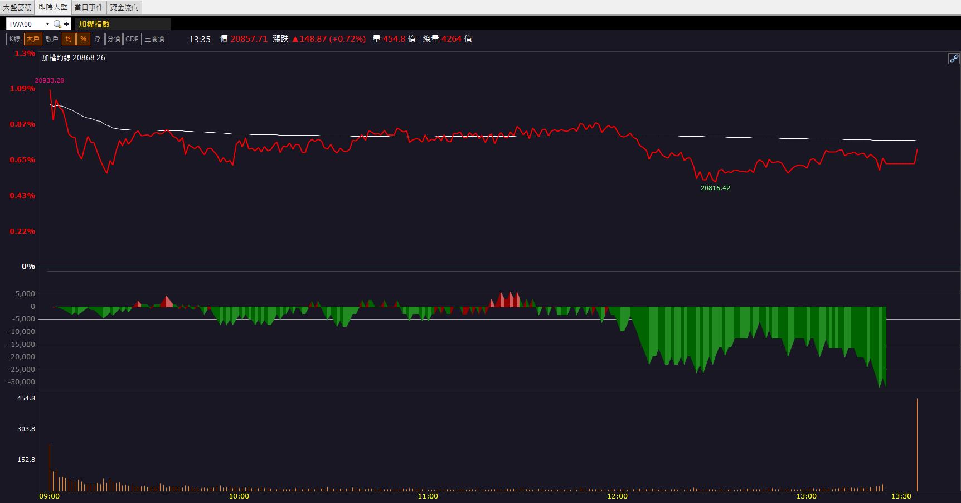Click the 量 454.8 億 volume text
961x503 pixels.
click(x=394, y=39)
